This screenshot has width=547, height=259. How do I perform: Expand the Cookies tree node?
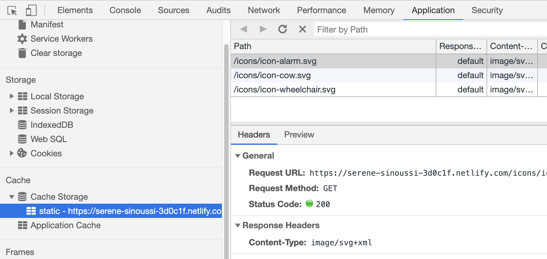click(x=11, y=153)
